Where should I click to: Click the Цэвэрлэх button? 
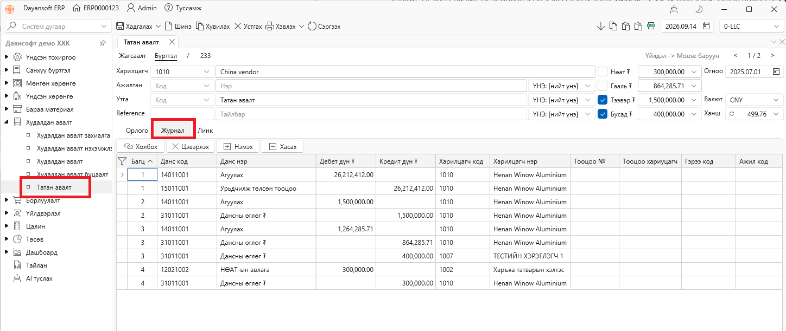coord(190,147)
